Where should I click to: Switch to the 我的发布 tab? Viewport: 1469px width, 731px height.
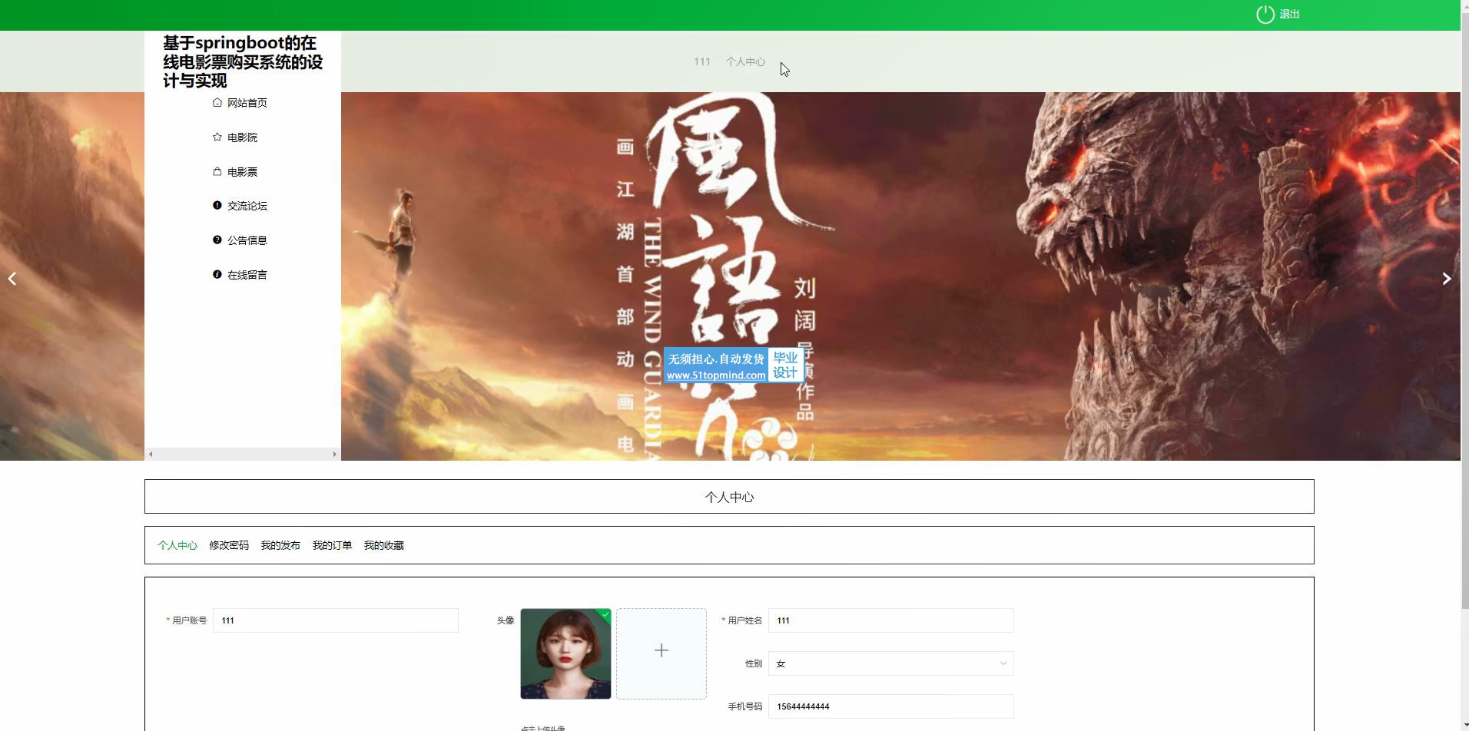coord(280,545)
